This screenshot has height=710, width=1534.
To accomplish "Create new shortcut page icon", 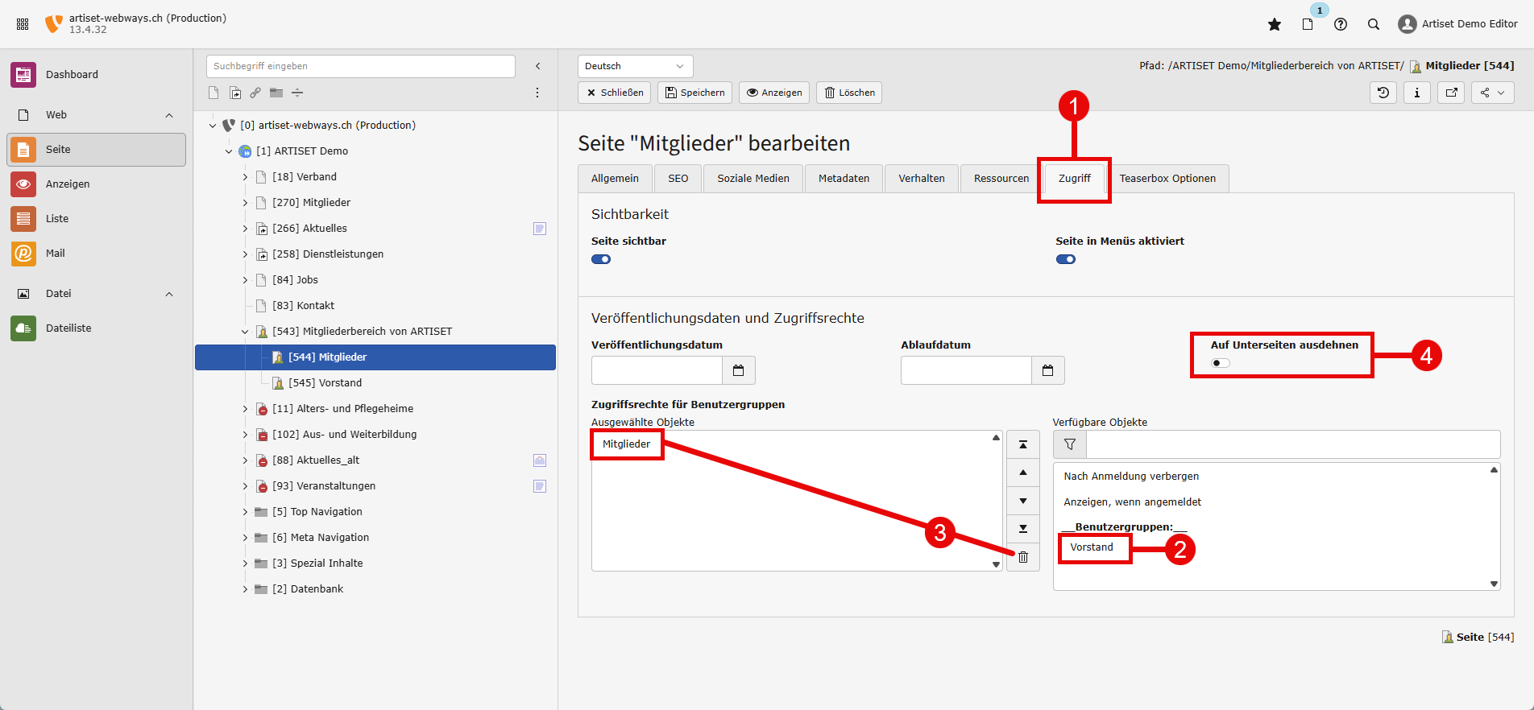I will [x=235, y=93].
